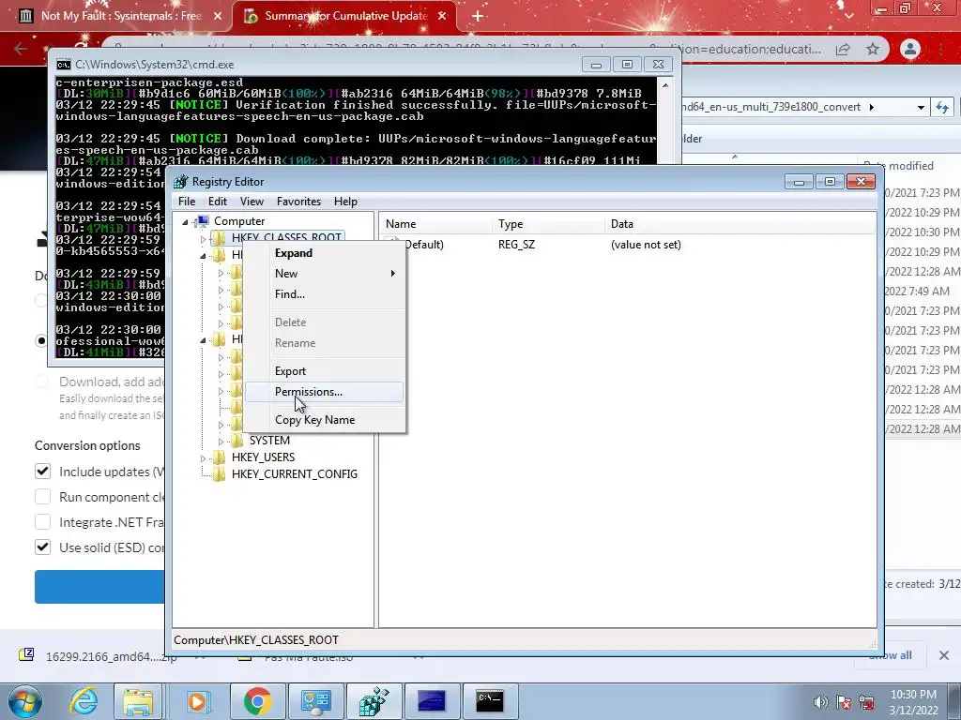The height and width of the screenshot is (720, 961).
Task: Select the REG_SZ type cell
Action: 517,245
